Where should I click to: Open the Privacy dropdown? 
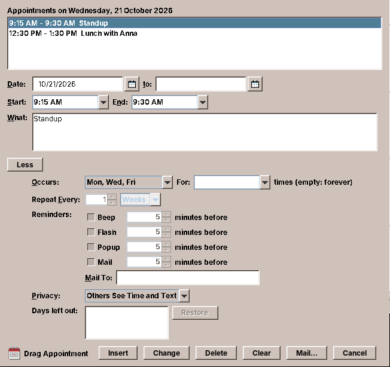coord(184,296)
